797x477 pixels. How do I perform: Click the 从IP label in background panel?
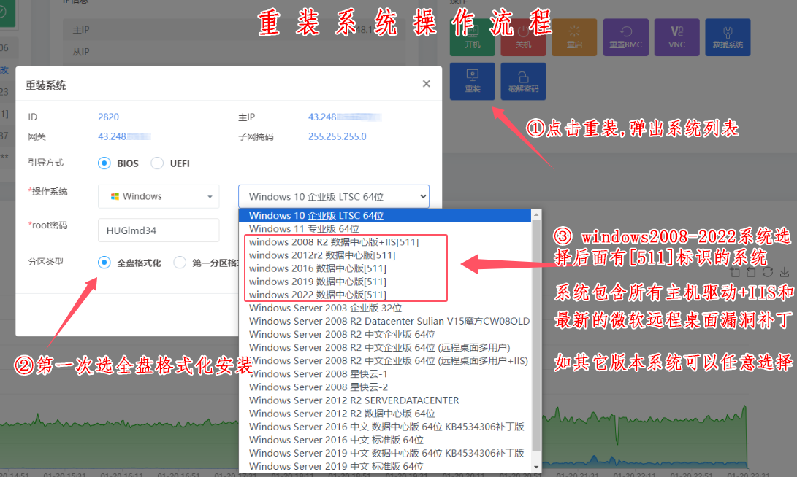pos(81,52)
